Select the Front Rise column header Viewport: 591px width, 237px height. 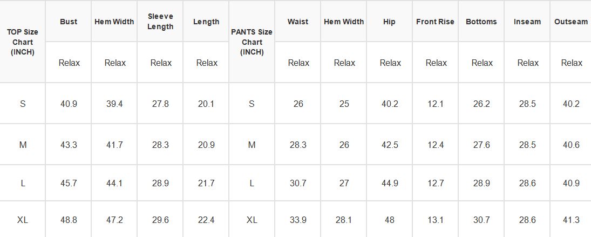(x=436, y=22)
